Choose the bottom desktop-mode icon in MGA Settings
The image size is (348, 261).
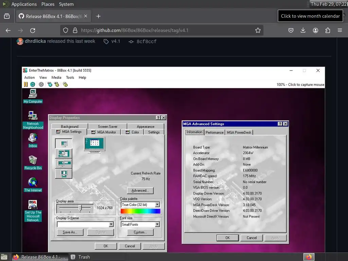coord(64,173)
